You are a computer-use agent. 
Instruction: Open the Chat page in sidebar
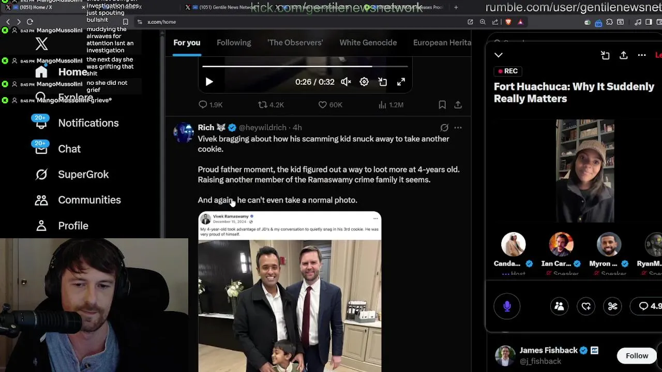click(57, 149)
